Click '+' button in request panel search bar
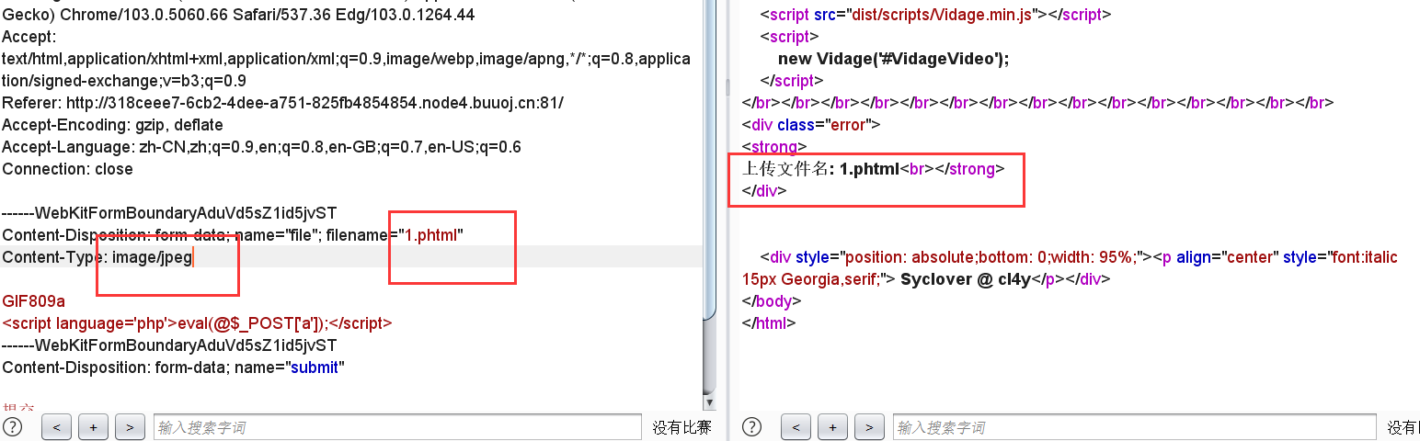1420x441 pixels. click(x=93, y=427)
